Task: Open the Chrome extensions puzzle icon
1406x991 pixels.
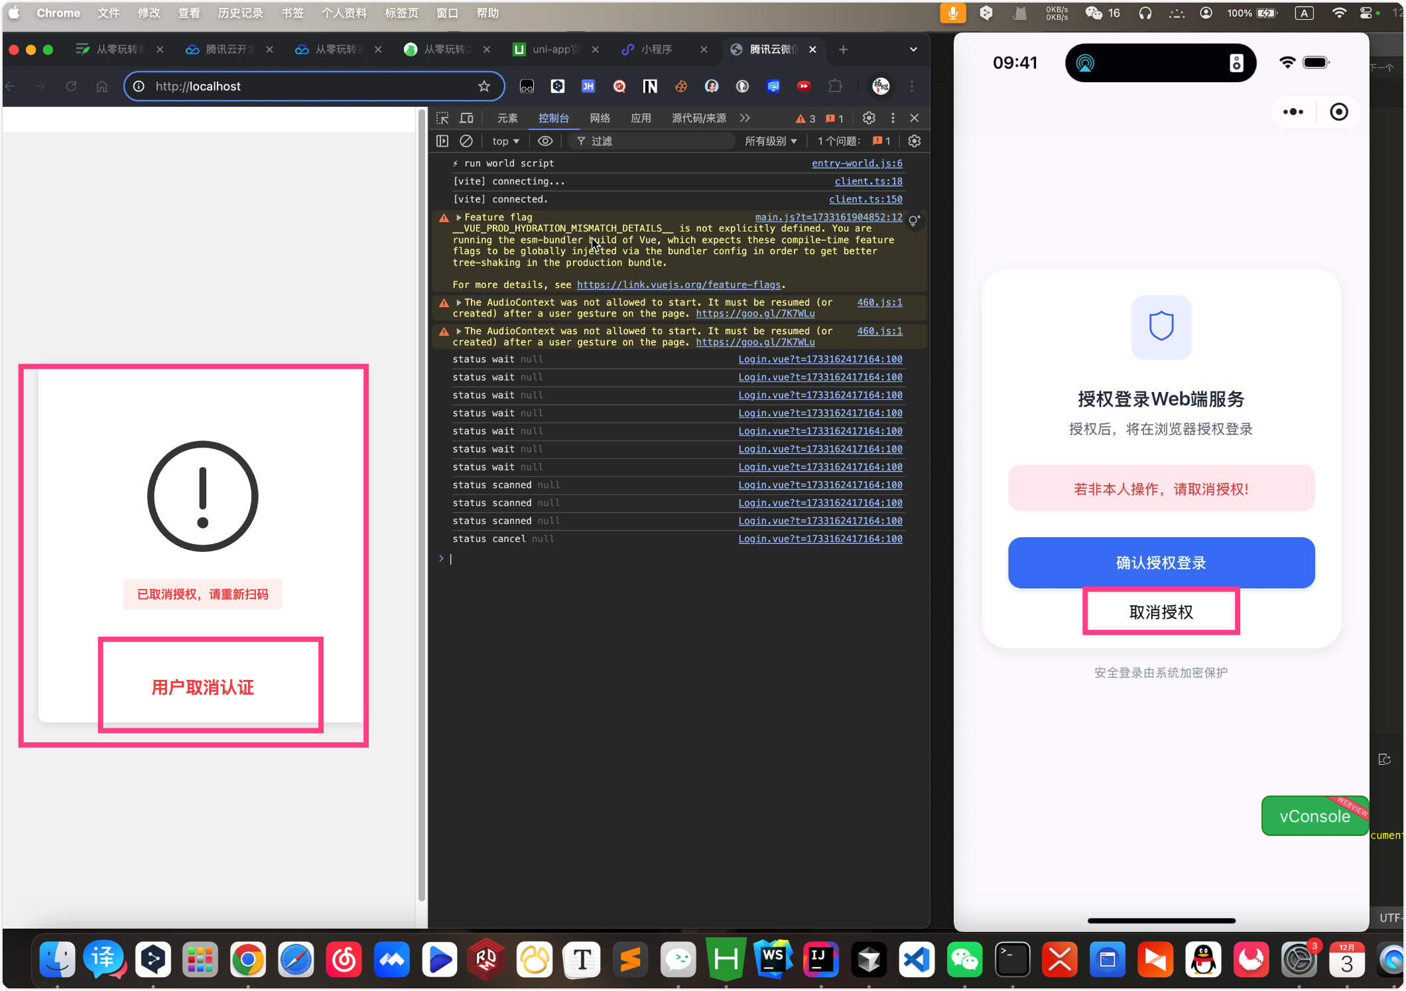Action: (835, 86)
